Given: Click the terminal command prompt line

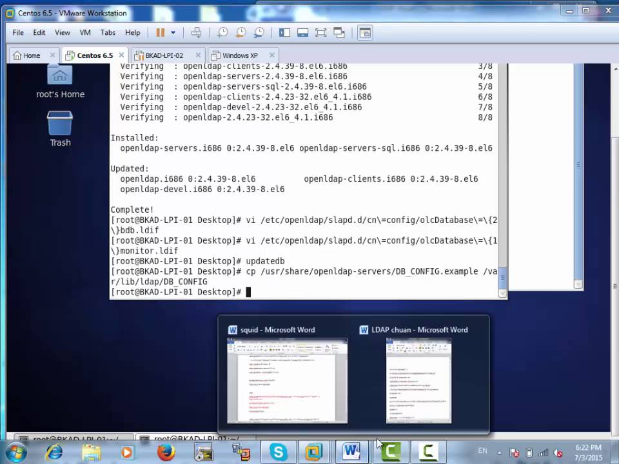Looking at the screenshot, I should pos(181,292).
